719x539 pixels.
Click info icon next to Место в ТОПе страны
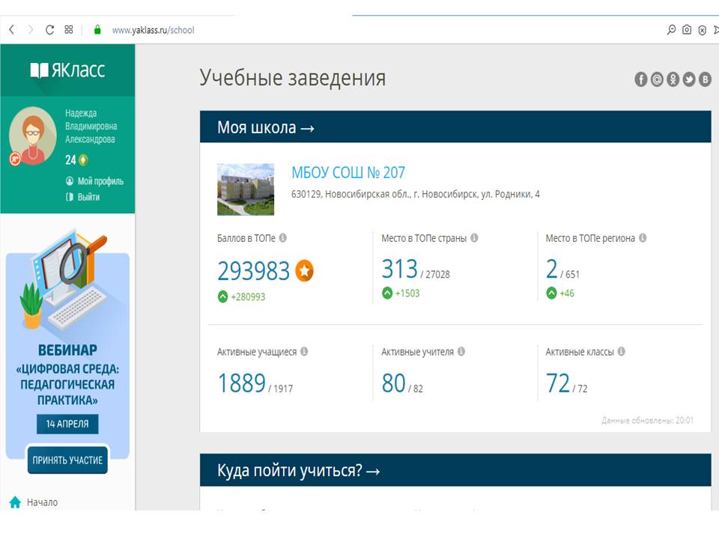tap(474, 238)
